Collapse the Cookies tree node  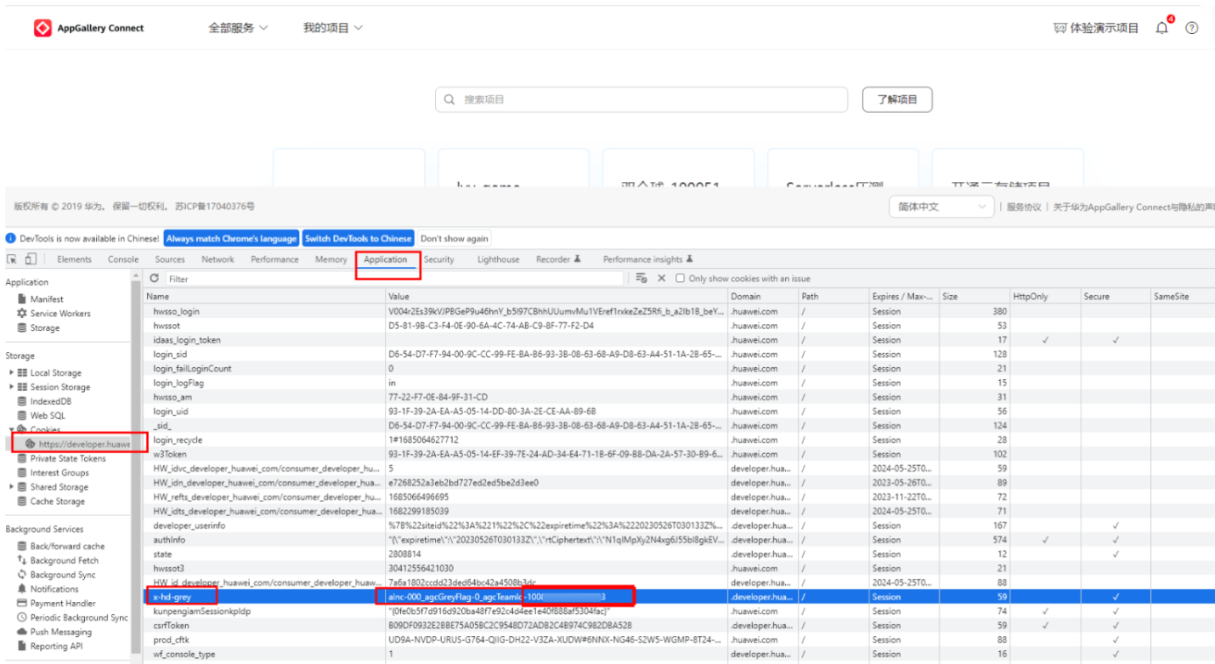coord(12,430)
